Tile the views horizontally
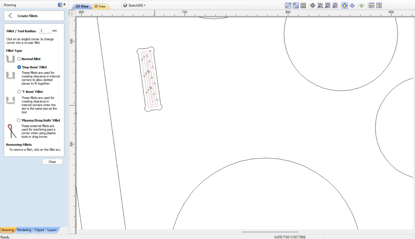Screen dimensions: 415x239 371,5
